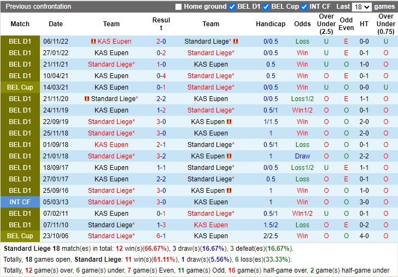Screen dimensions: 398x277
Task: Open 0-4 result of the 10/04/21 match
Action: 161,76
